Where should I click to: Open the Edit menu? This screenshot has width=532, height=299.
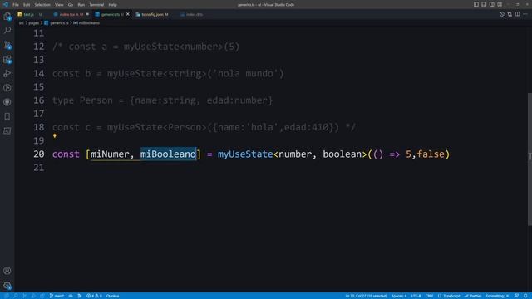[27, 5]
